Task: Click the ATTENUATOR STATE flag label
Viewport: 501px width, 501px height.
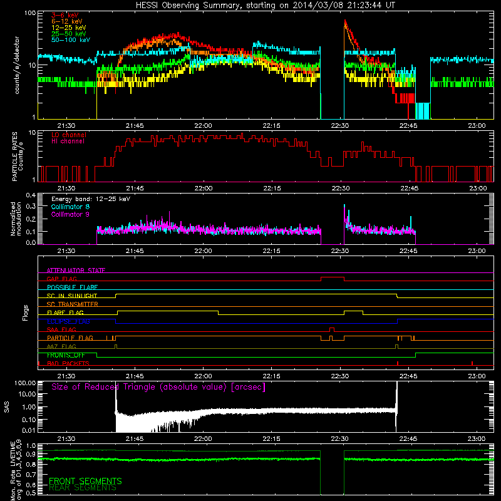Action: pyautogui.click(x=76, y=271)
